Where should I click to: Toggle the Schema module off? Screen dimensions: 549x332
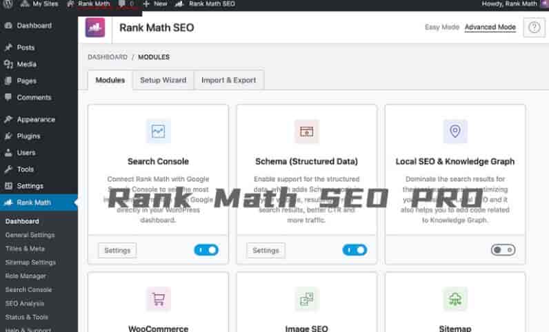355,250
